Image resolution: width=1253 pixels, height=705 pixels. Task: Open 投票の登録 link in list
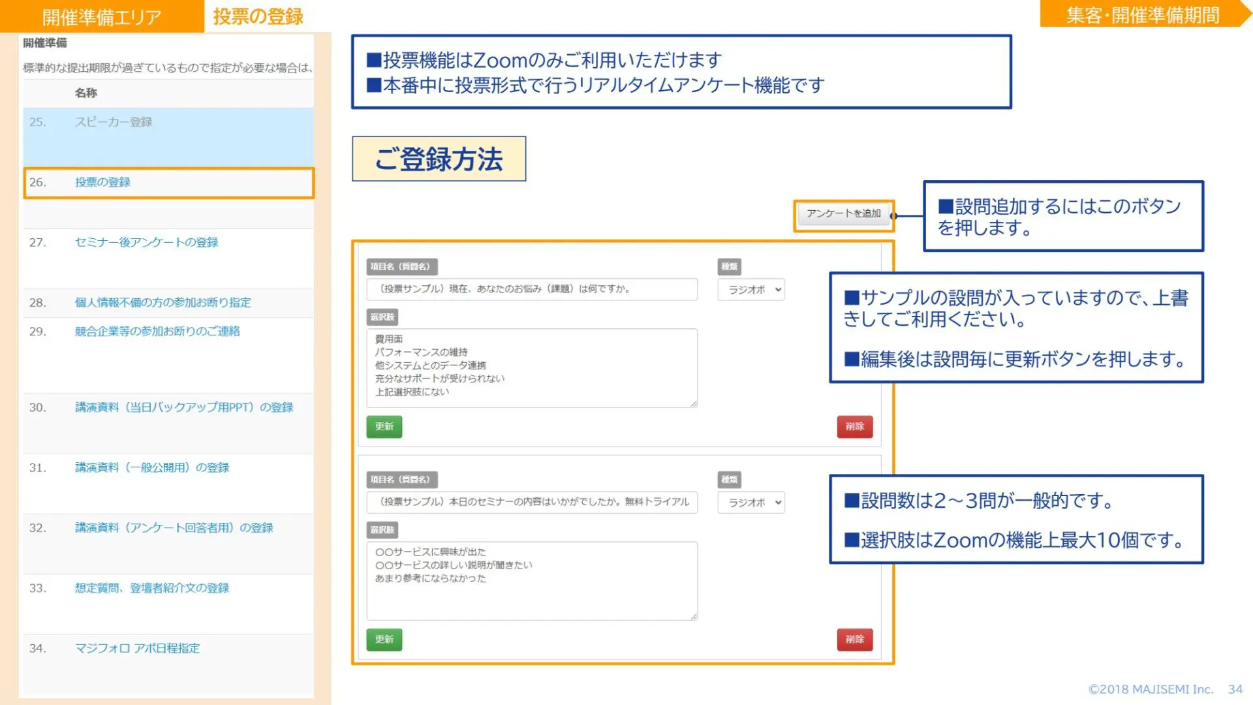(102, 182)
